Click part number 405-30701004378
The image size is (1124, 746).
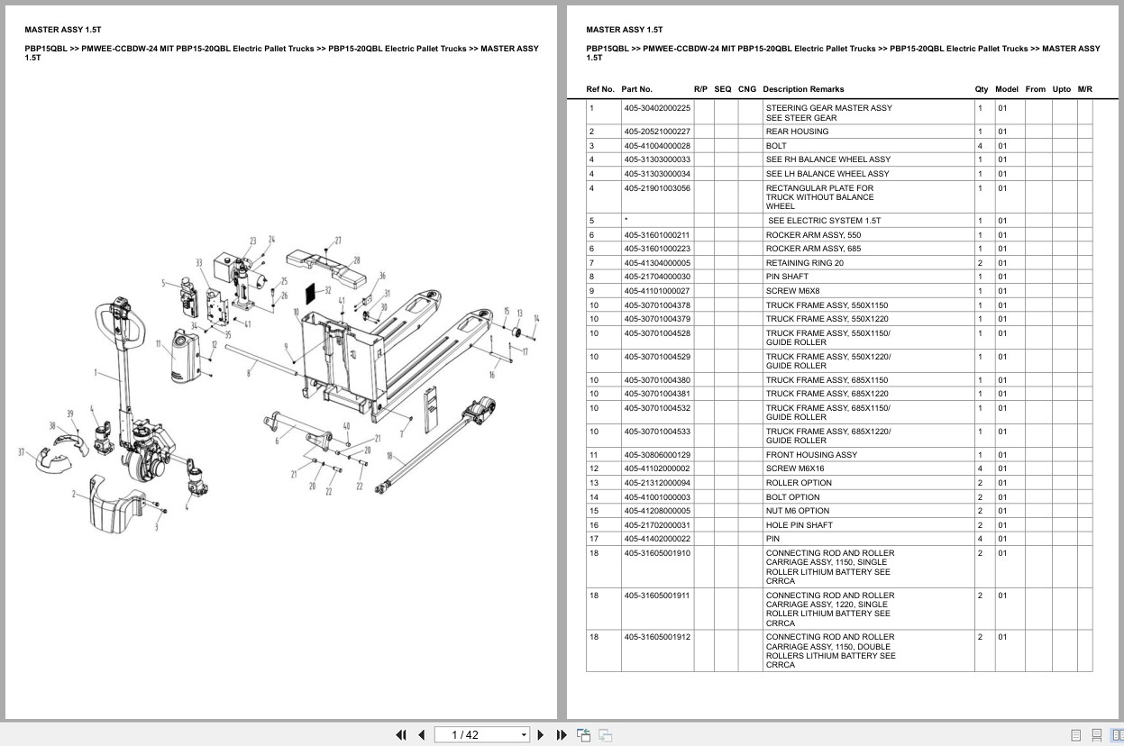(x=657, y=305)
